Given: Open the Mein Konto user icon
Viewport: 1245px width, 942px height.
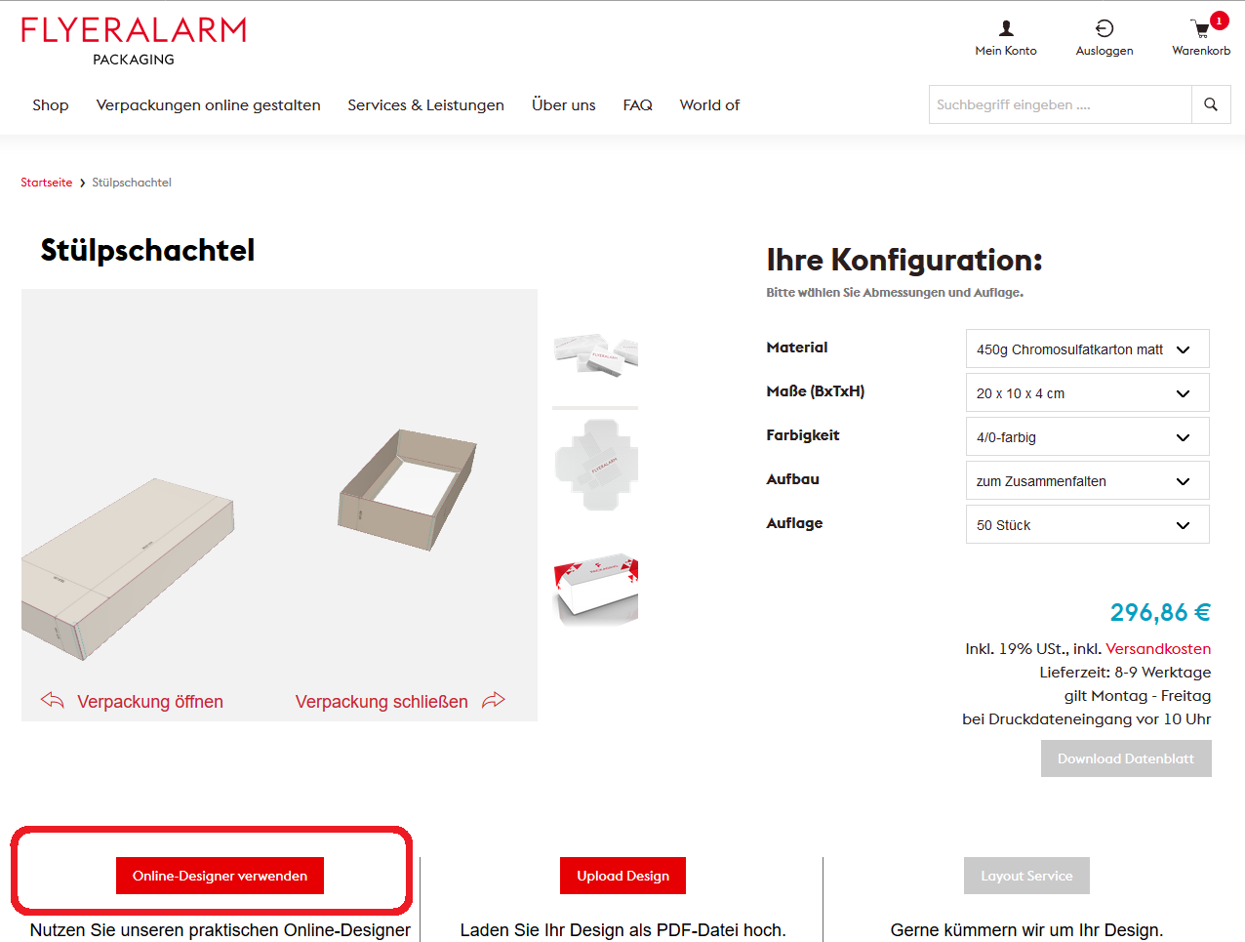Looking at the screenshot, I should tap(1006, 28).
